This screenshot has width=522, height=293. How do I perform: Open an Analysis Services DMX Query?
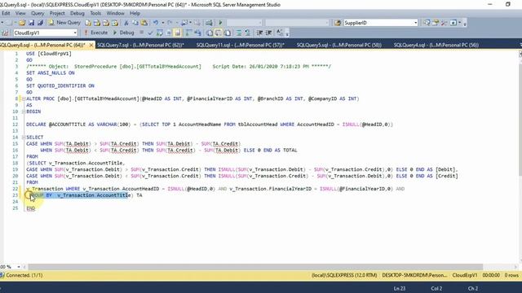coord(106,23)
